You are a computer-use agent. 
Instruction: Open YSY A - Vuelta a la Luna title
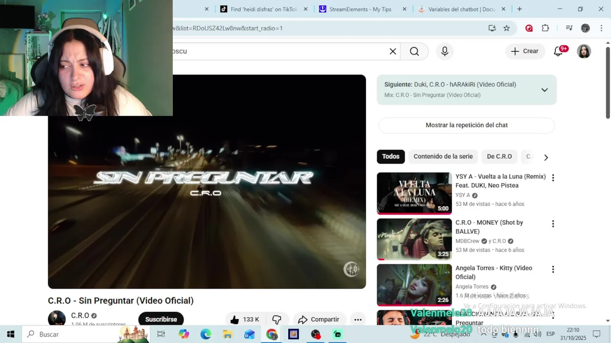click(500, 181)
